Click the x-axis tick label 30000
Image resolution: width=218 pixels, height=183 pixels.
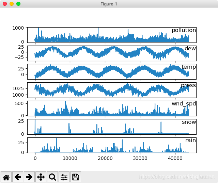click(x=140, y=158)
